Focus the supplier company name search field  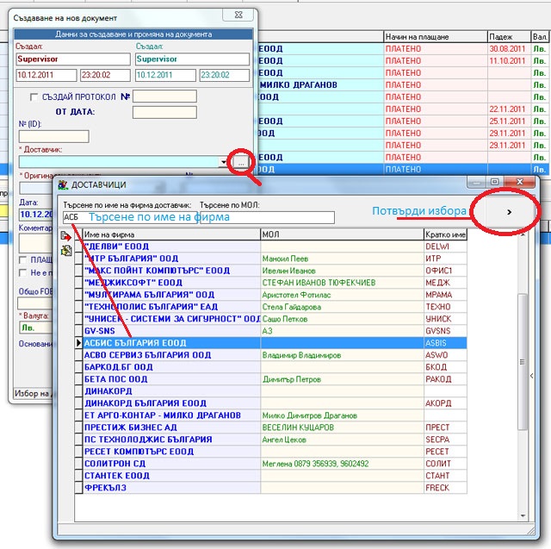(130, 217)
